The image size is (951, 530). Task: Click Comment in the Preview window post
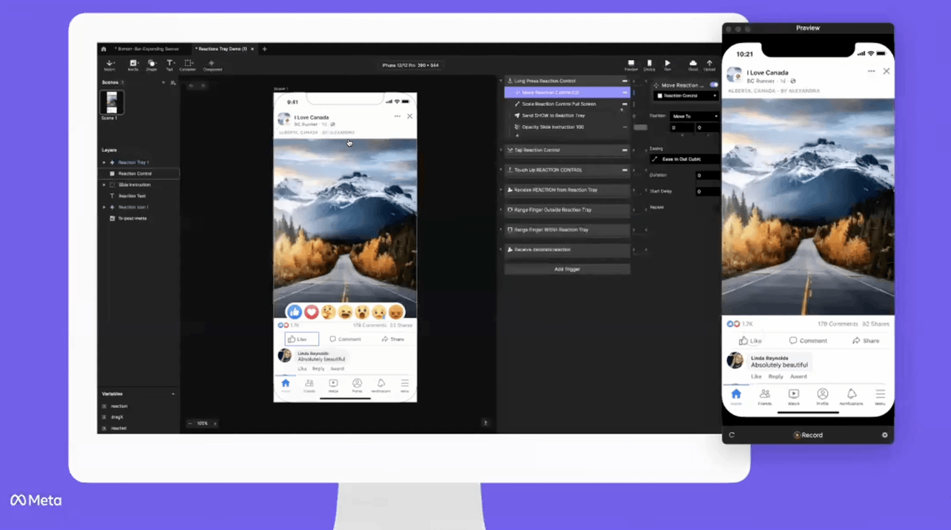click(808, 341)
